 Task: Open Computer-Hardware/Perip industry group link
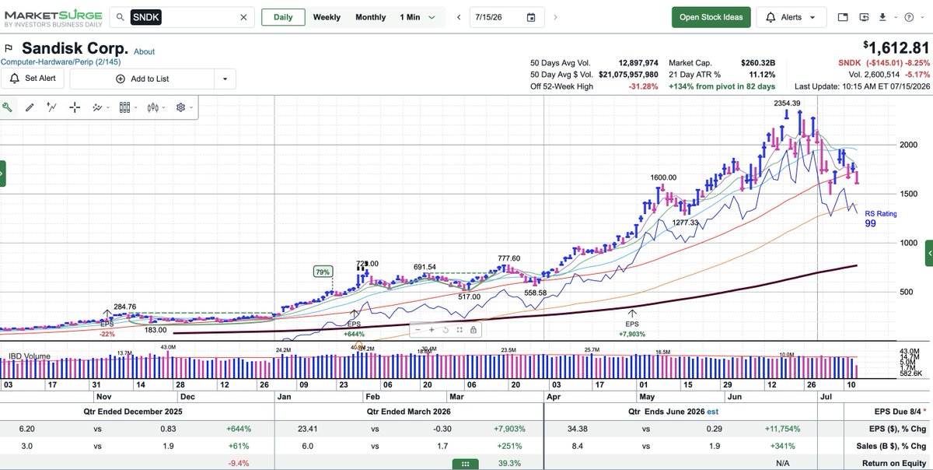(x=61, y=62)
